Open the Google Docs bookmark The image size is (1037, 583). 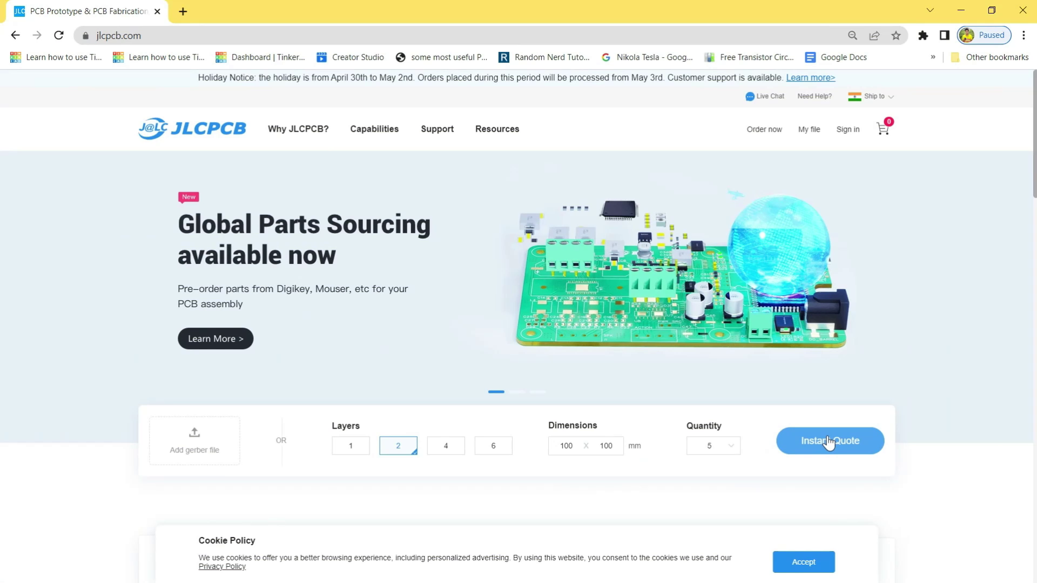[836, 57]
